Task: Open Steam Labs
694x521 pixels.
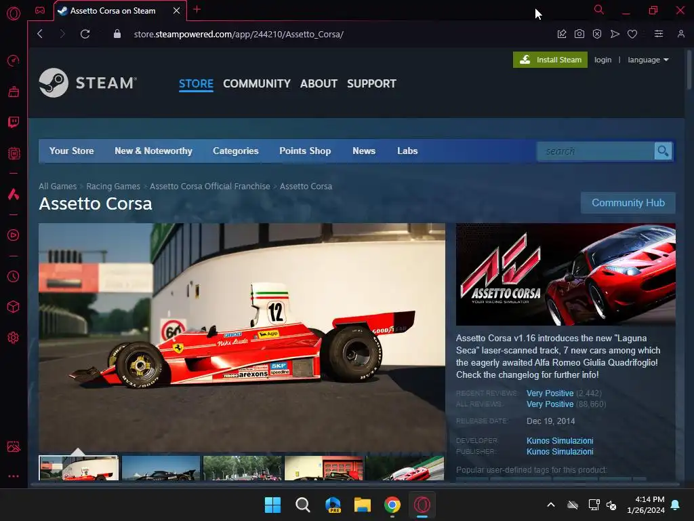Action: (x=407, y=151)
